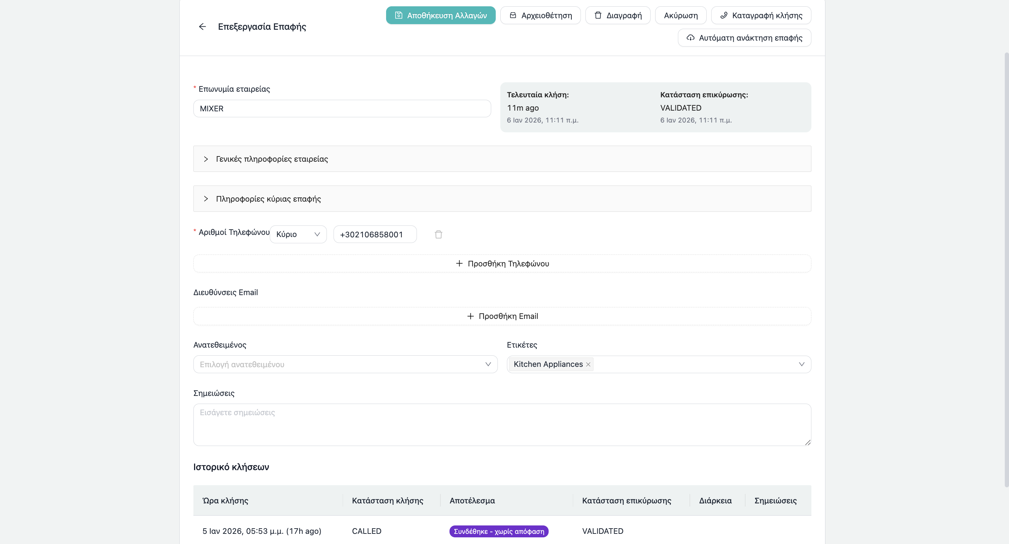Open the Ετικέτες tags dropdown arrow
The height and width of the screenshot is (544, 1009).
pos(801,364)
